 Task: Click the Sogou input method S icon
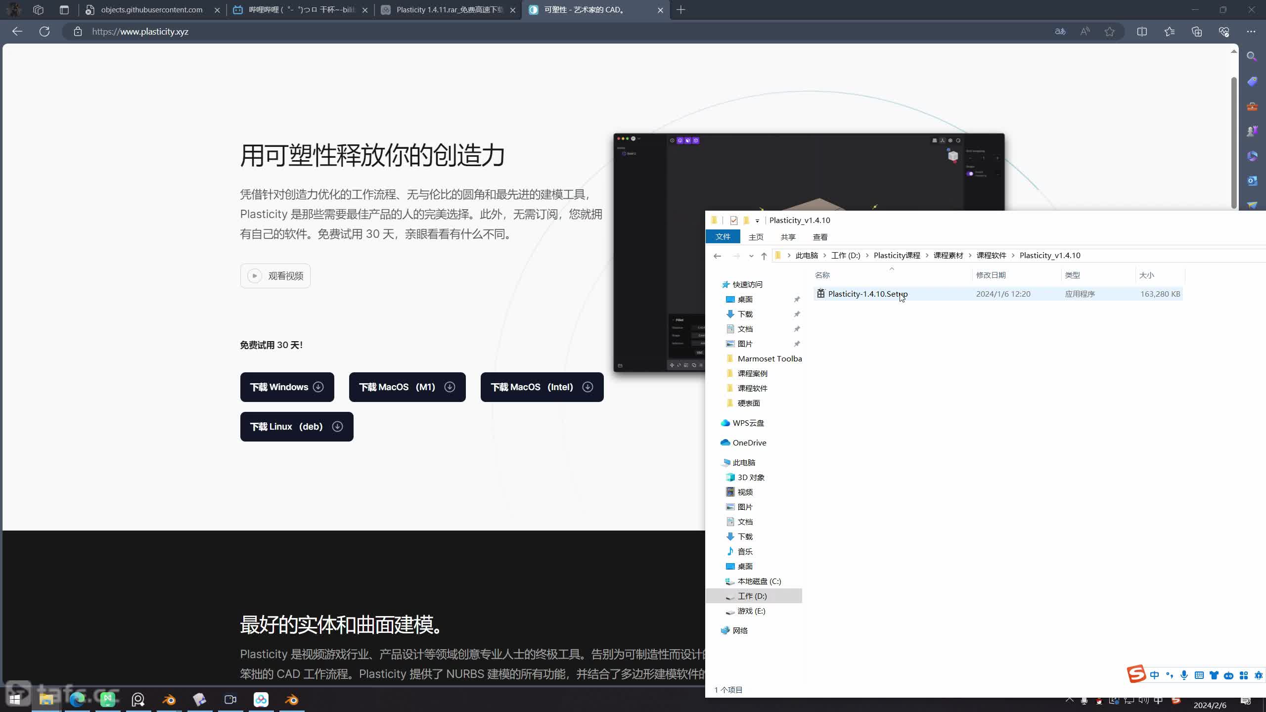pyautogui.click(x=1136, y=674)
